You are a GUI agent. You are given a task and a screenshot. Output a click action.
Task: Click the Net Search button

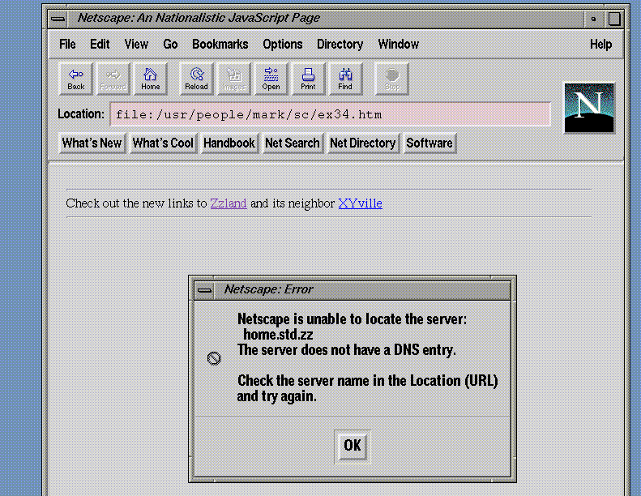pyautogui.click(x=292, y=143)
